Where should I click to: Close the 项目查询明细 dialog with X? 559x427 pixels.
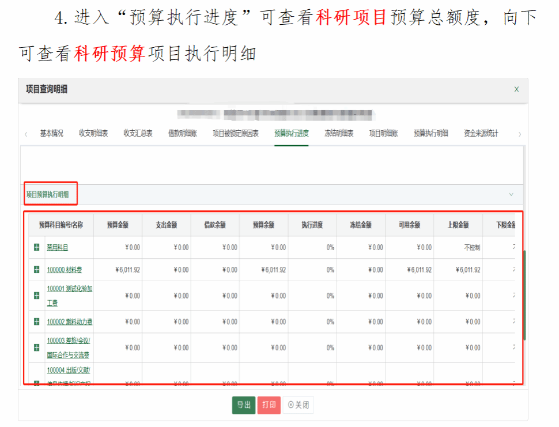[516, 89]
